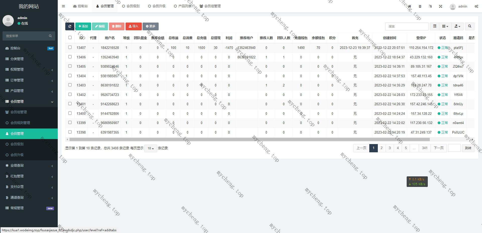Check the select-all checkbox in table header
Viewport: 482px width, 233px height.
click(x=70, y=38)
